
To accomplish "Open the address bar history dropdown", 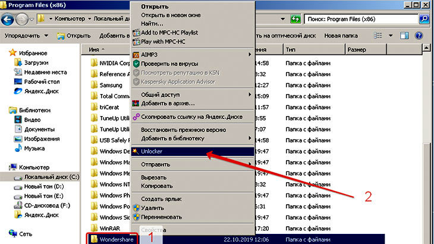I will pyautogui.click(x=282, y=19).
